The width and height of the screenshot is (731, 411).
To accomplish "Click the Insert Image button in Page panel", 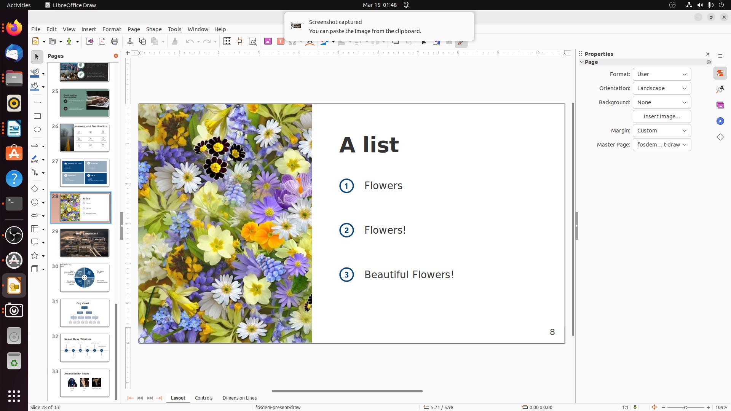I will tap(662, 116).
